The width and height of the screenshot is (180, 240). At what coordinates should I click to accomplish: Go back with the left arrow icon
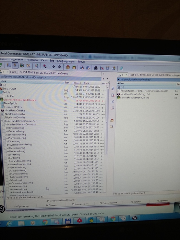[x=53, y=67]
